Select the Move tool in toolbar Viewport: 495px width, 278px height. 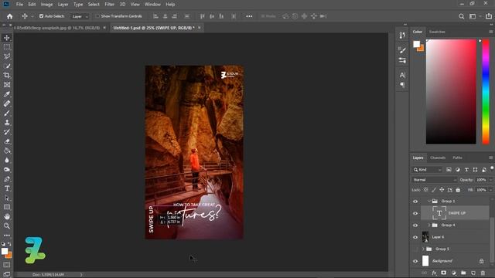tap(7, 38)
